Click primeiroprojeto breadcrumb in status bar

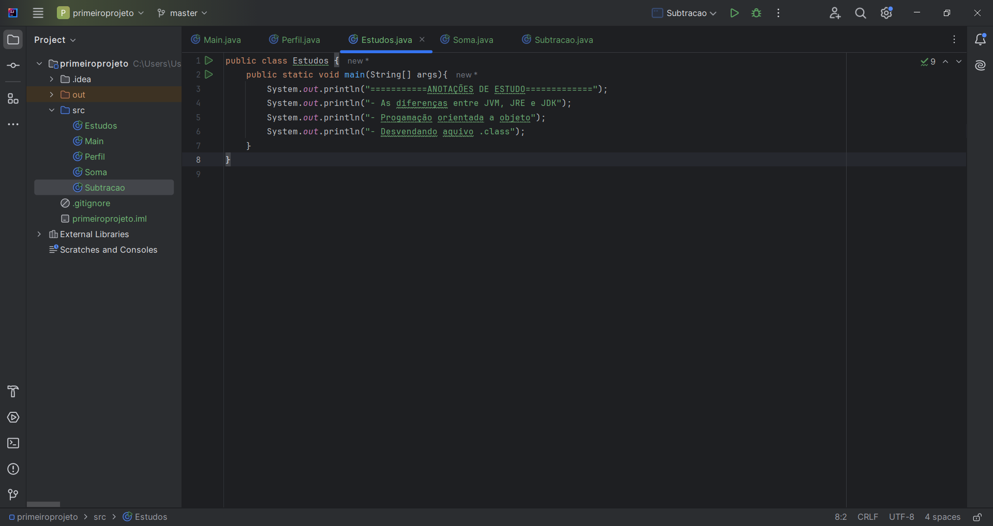pyautogui.click(x=43, y=517)
